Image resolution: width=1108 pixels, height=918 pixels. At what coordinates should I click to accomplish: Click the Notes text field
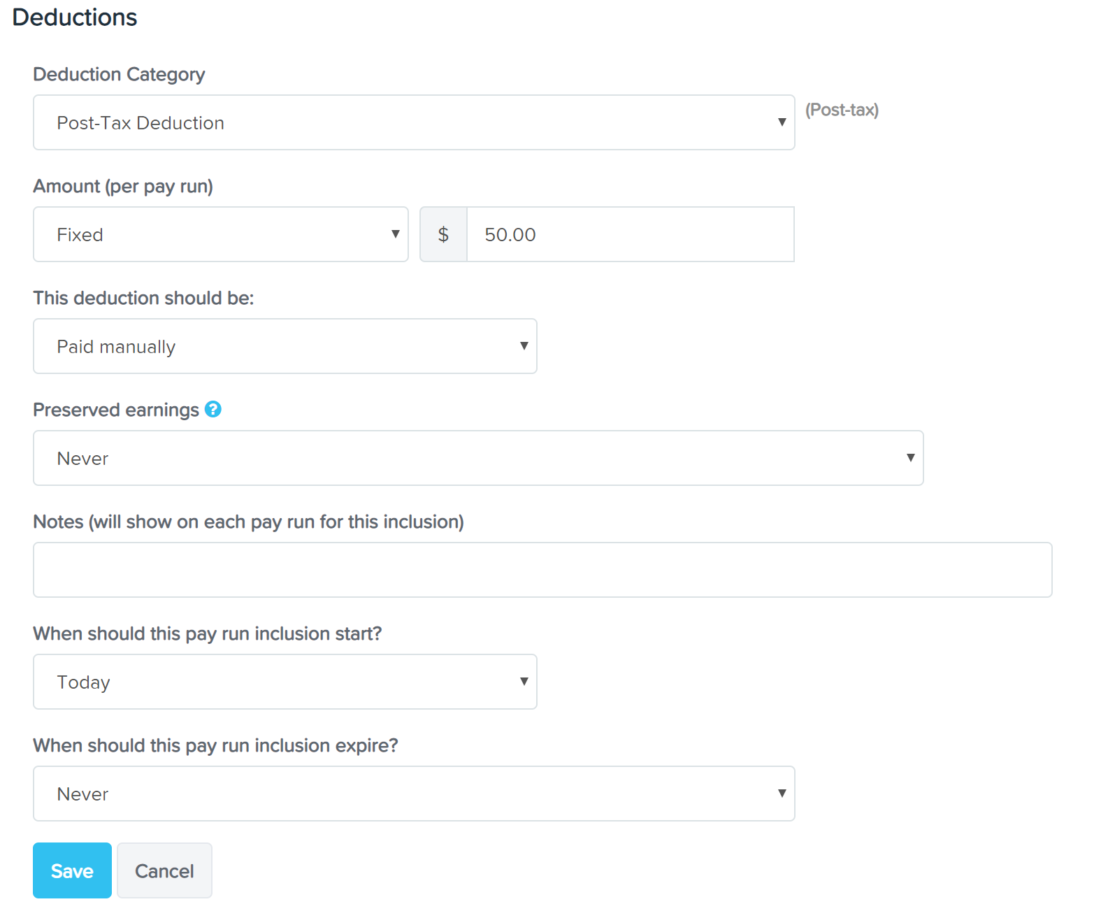(542, 570)
